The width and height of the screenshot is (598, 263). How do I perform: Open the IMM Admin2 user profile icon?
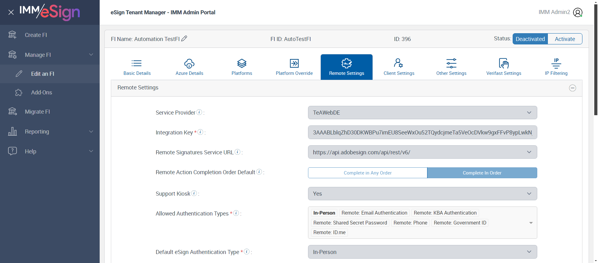tap(577, 12)
